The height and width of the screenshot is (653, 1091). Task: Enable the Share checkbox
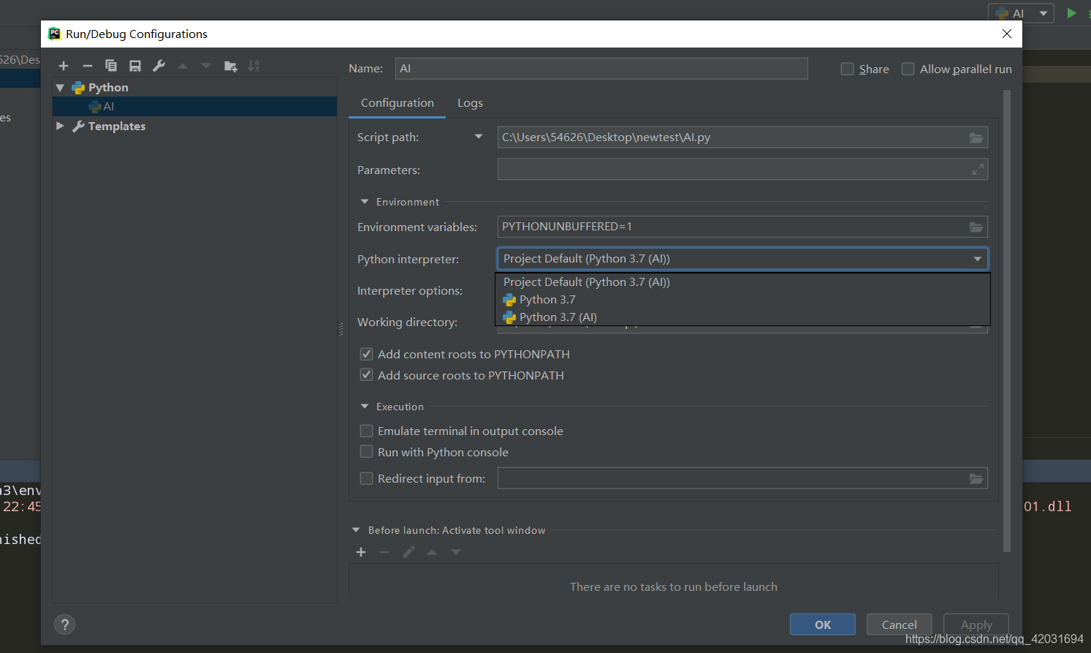click(x=847, y=69)
